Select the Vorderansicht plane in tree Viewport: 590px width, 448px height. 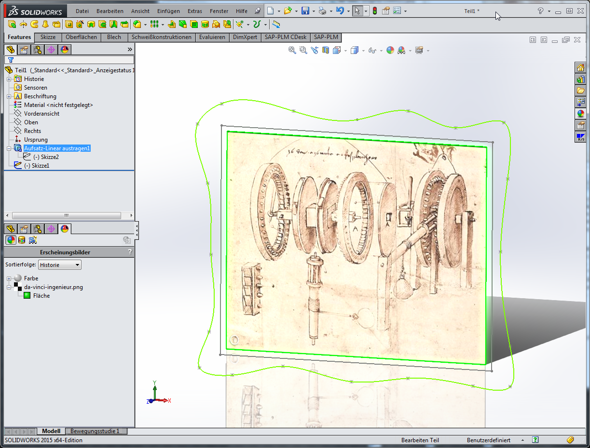[x=42, y=114]
